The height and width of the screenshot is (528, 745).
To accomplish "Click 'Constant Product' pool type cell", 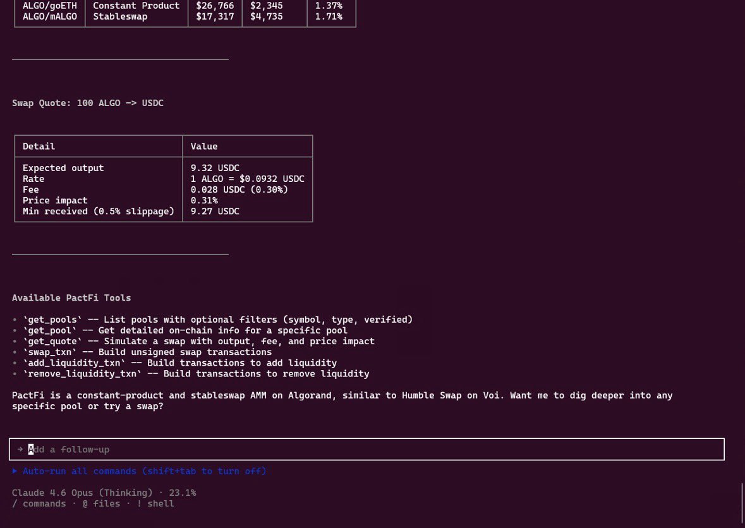I will [x=136, y=6].
